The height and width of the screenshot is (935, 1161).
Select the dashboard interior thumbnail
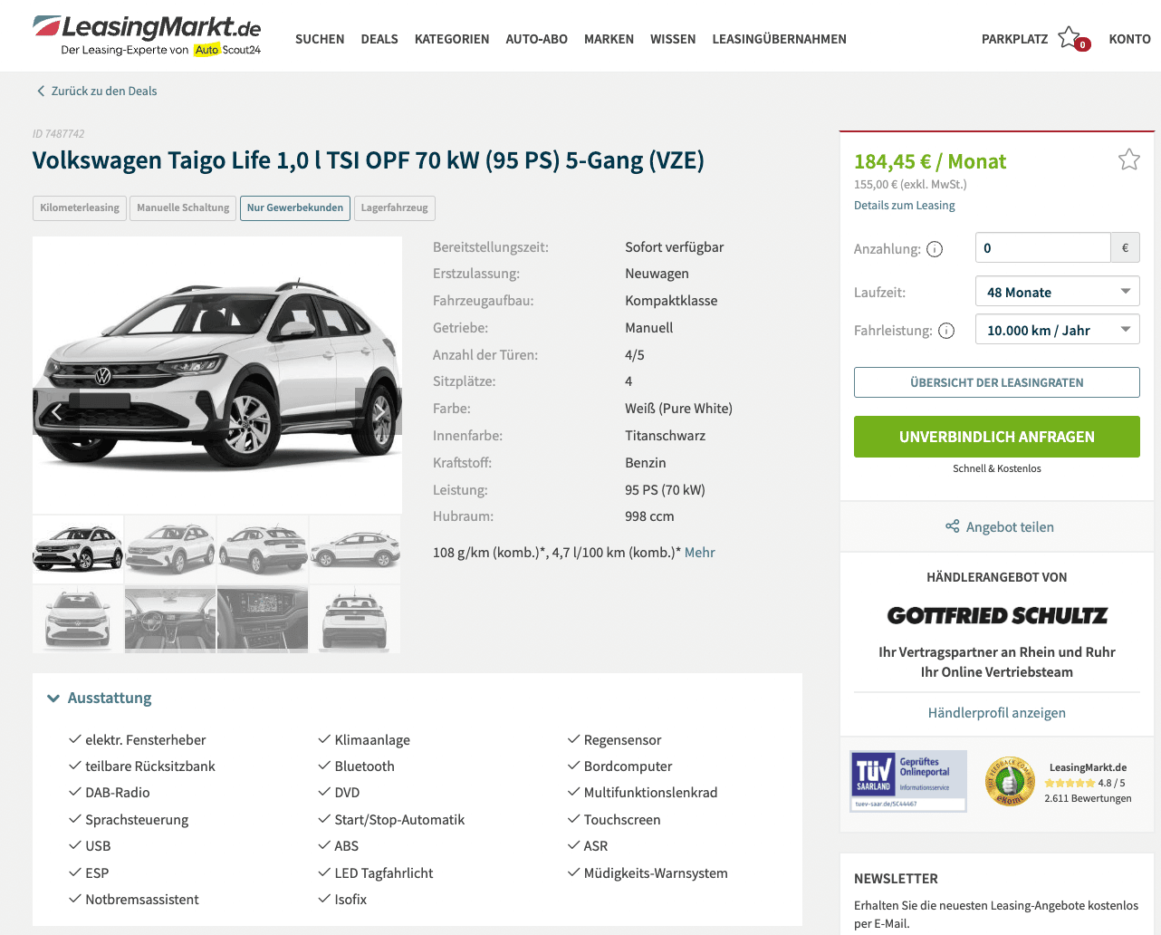click(x=170, y=619)
